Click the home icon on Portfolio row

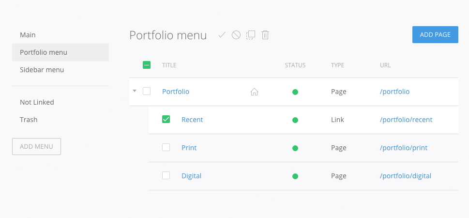click(254, 92)
